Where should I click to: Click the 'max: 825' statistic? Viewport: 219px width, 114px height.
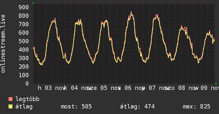click(196, 107)
